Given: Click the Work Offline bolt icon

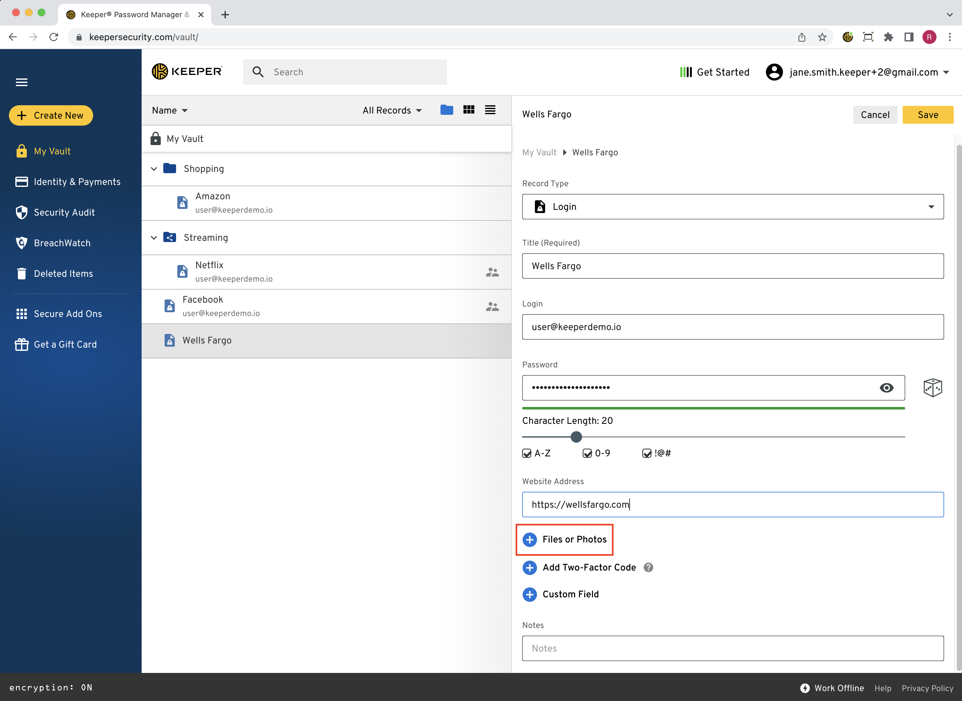Looking at the screenshot, I should coord(804,688).
